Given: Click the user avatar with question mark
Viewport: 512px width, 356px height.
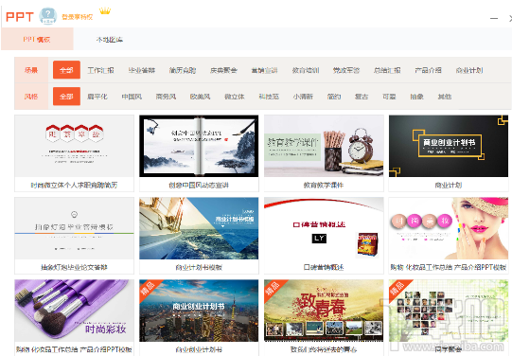Looking at the screenshot, I should point(47,15).
